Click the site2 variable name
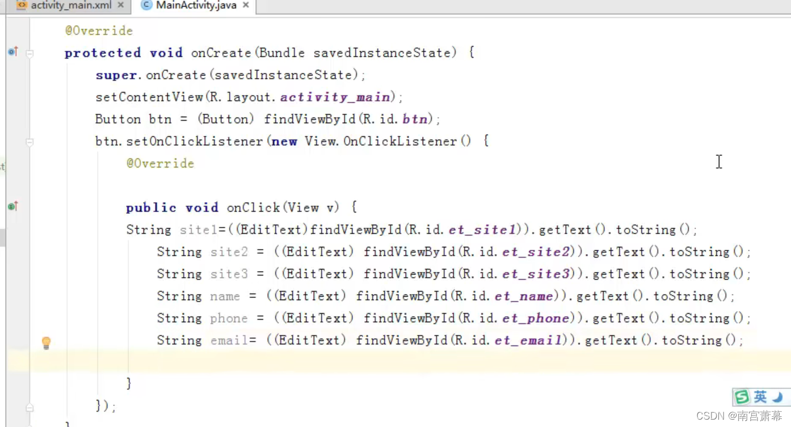This screenshot has width=791, height=427. click(229, 252)
